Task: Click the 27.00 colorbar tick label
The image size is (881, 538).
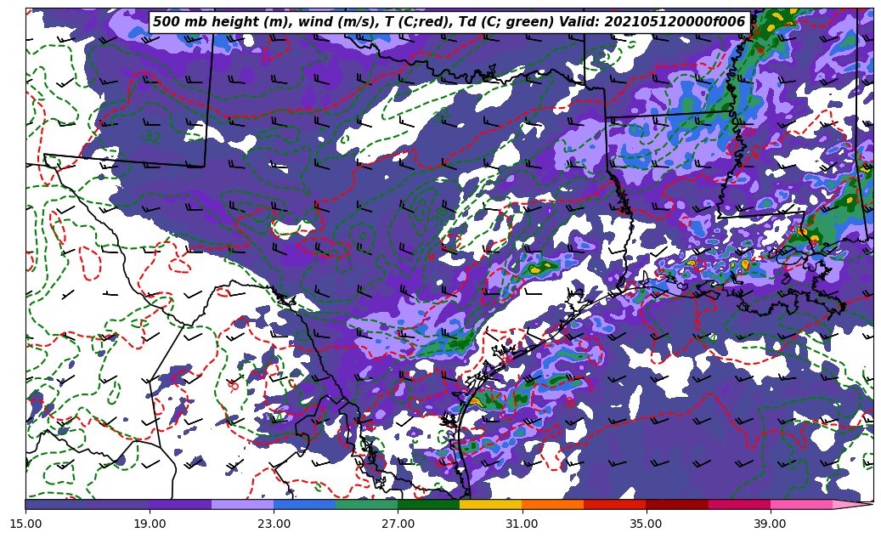Action: point(398,524)
